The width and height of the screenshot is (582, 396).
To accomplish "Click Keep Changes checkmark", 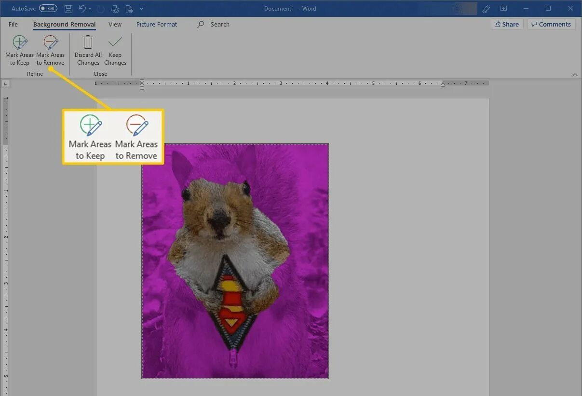I will [x=115, y=42].
